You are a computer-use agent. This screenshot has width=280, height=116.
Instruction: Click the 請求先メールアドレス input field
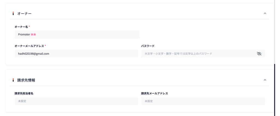click(x=203, y=101)
